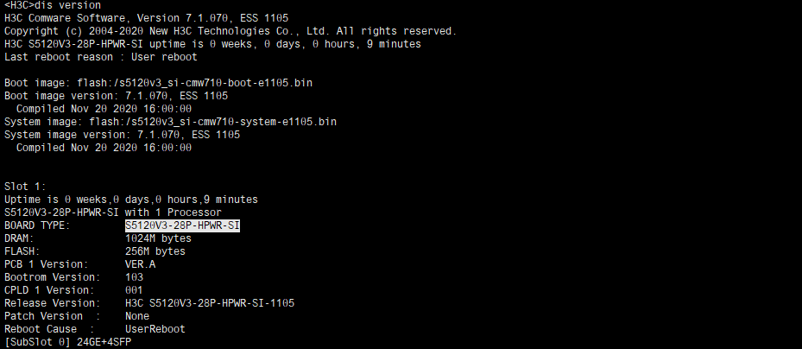
Task: Click the Reboot Cause 'UserReboot' value
Action: 155,329
